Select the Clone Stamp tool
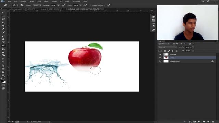 pyautogui.click(x=3, y=39)
